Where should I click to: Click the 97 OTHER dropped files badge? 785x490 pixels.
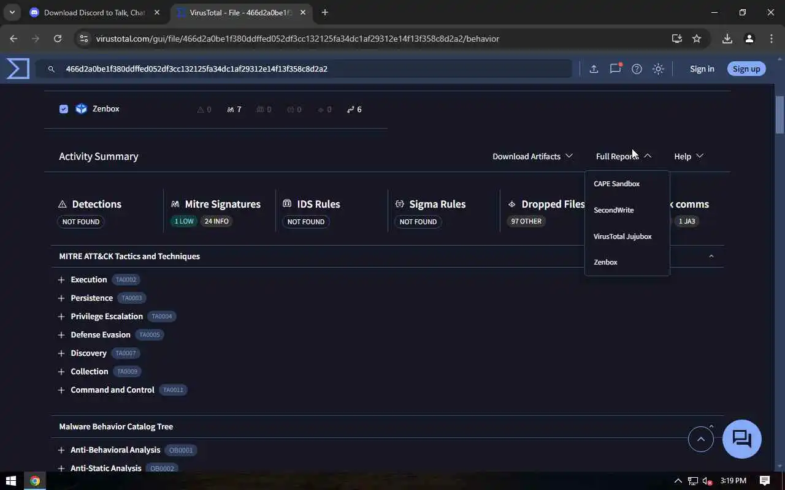pos(526,221)
